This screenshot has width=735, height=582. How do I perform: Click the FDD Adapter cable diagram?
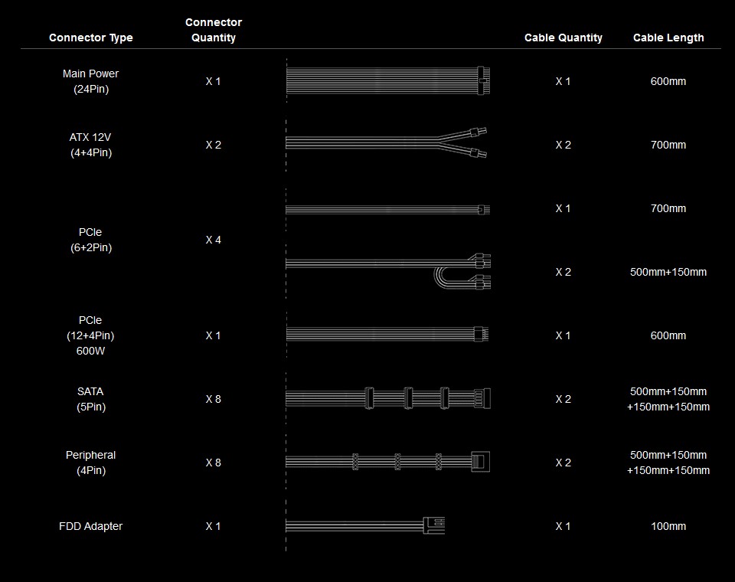click(365, 525)
